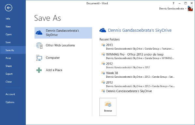Click the folder icon beside WINMAG Pro folder
Image resolution: width=195 pixels, height=125 pixels.
coord(103,54)
